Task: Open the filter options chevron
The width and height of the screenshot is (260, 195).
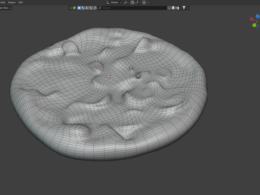Action: click(187, 8)
